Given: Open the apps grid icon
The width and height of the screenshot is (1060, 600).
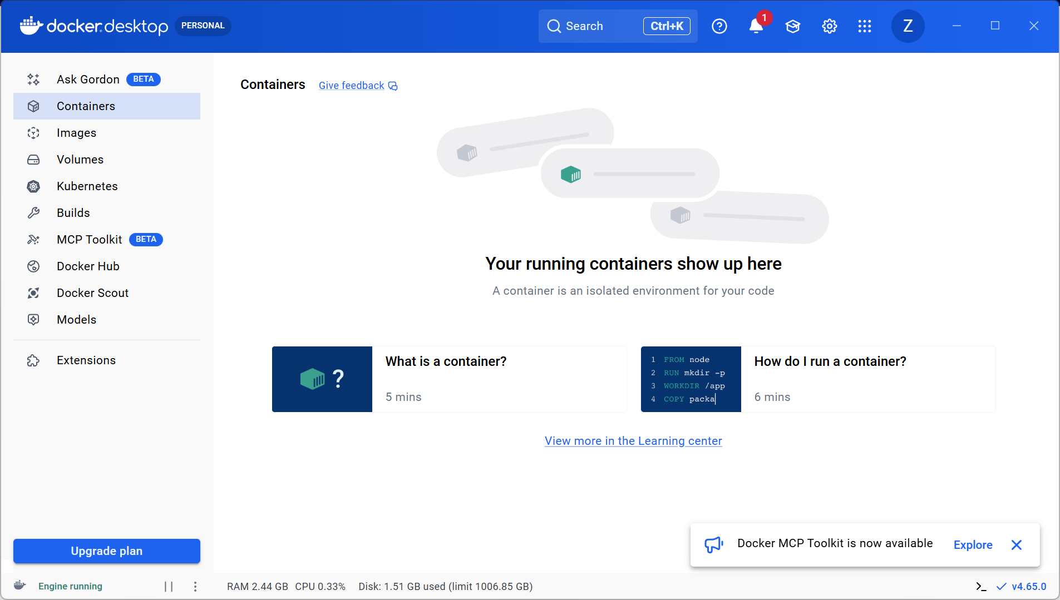Looking at the screenshot, I should click(865, 26).
